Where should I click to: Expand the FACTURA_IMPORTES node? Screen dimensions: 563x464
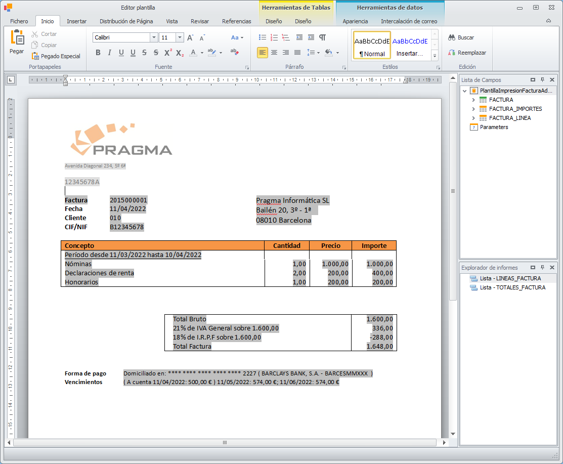coord(473,109)
